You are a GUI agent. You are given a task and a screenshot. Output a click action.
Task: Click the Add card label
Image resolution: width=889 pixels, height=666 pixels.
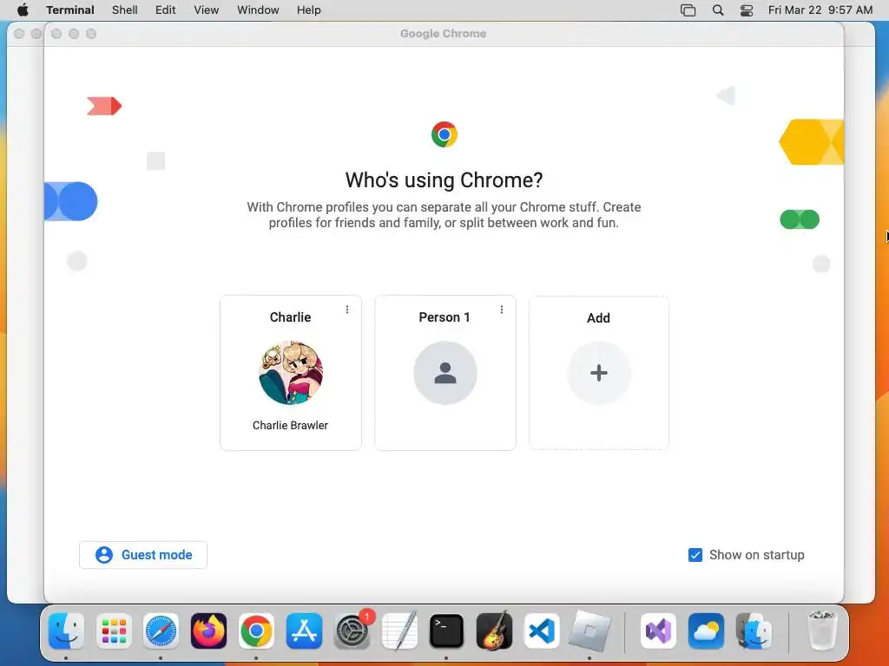[x=599, y=317]
